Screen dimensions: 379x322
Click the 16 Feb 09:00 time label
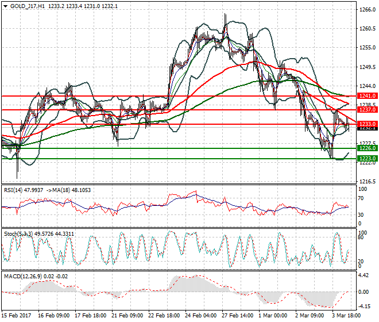coord(53,316)
